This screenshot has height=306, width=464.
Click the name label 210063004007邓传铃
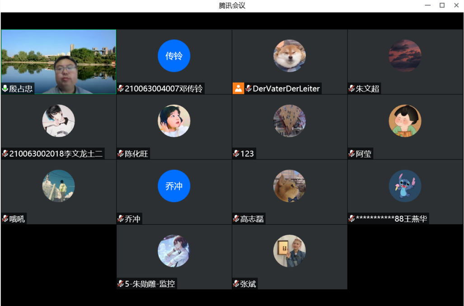[164, 88]
